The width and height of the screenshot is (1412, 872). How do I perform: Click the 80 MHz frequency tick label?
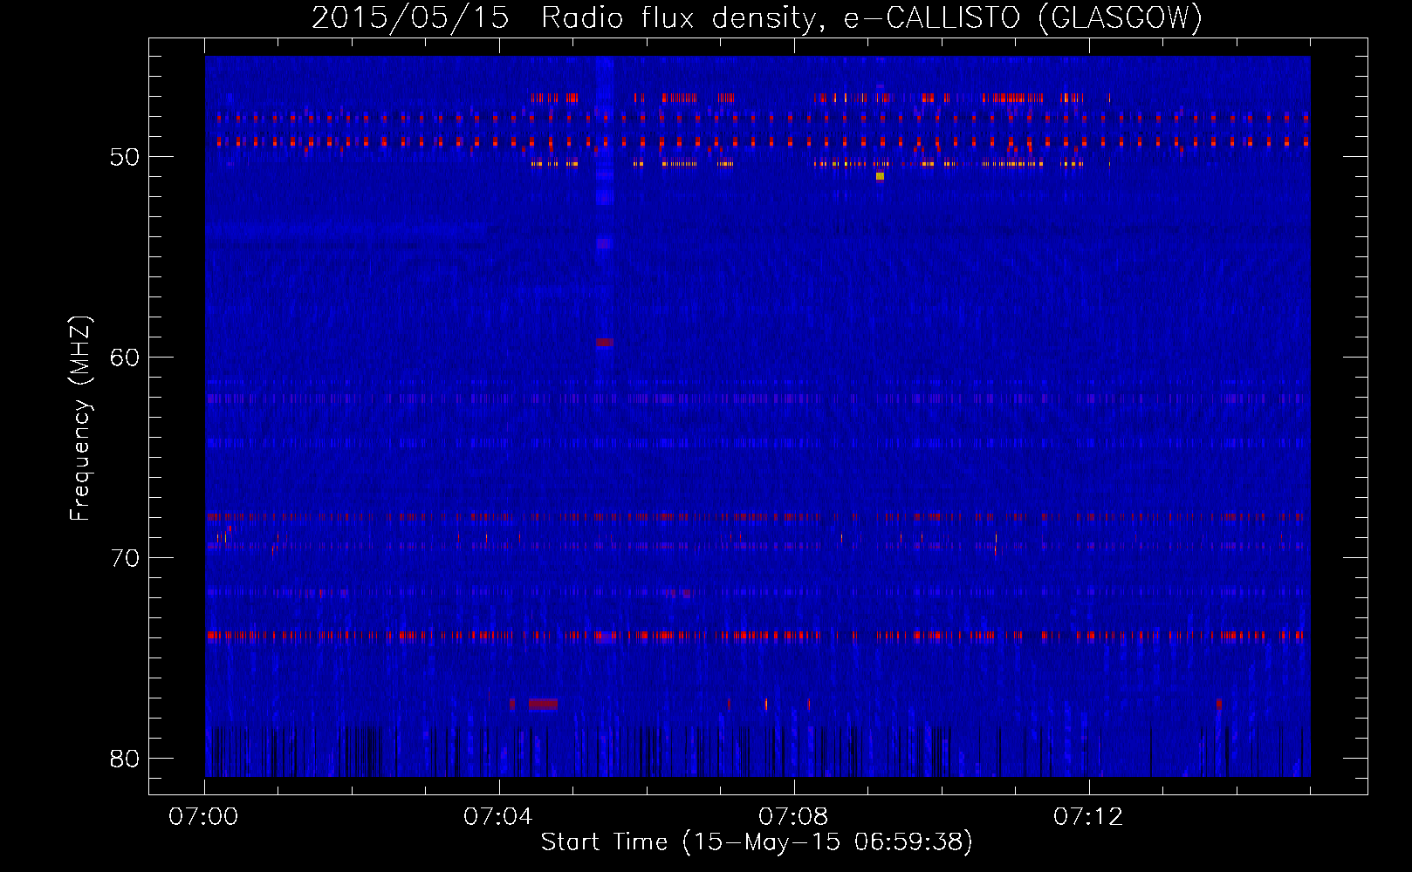pos(125,759)
